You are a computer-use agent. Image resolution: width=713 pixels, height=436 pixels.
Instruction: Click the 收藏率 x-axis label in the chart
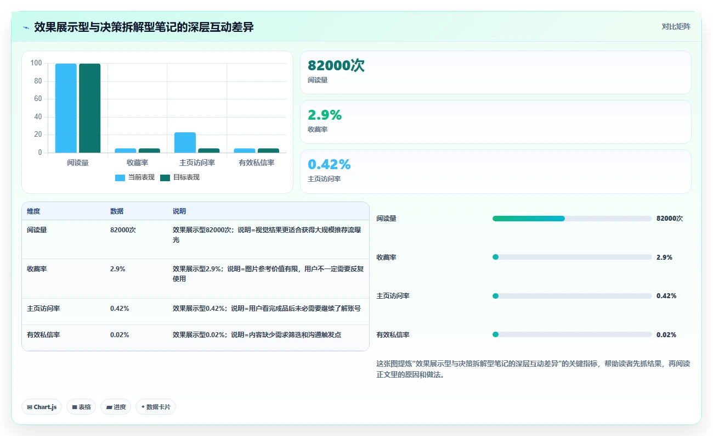coord(138,163)
